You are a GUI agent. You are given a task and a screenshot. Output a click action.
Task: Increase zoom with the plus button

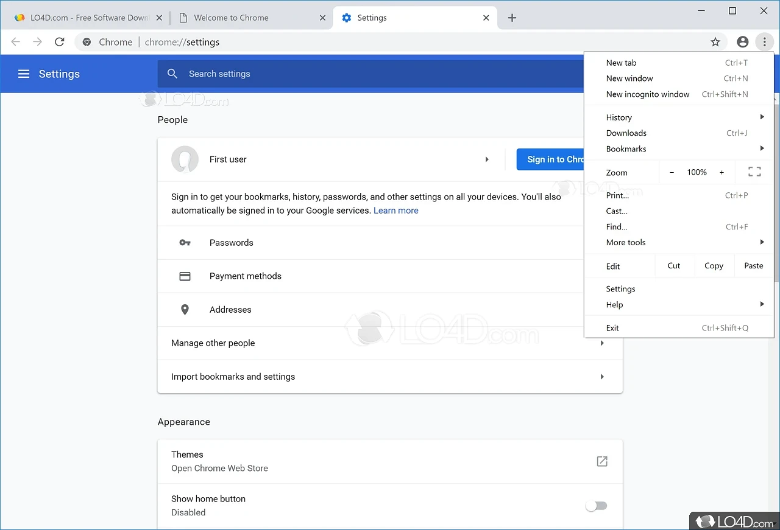721,172
